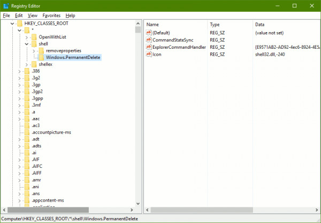Viewport: 321px width, 223px height.
Task: Open the Favorites menu
Action: [x=51, y=16]
